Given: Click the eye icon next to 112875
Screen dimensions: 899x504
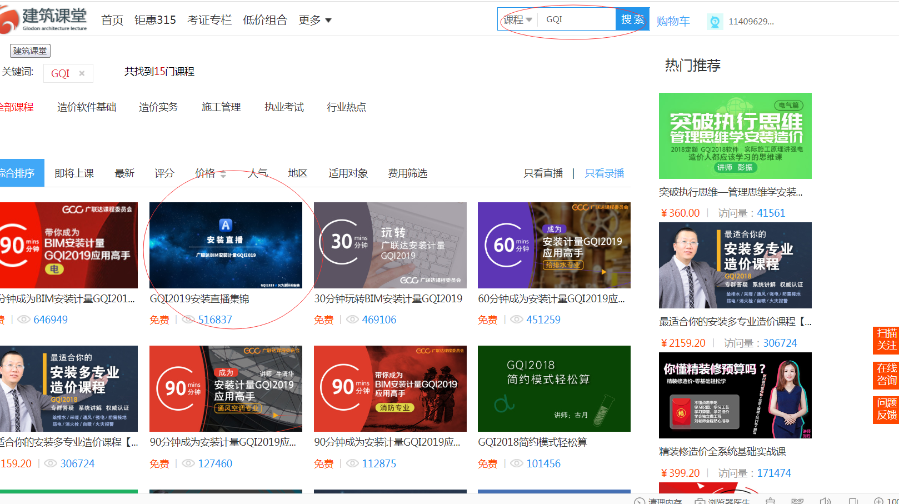Looking at the screenshot, I should pos(352,463).
